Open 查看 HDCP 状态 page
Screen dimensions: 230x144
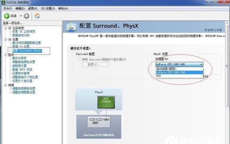[22, 70]
